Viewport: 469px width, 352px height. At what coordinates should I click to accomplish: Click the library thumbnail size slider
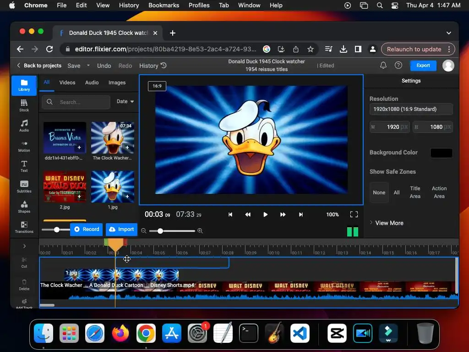(x=55, y=230)
